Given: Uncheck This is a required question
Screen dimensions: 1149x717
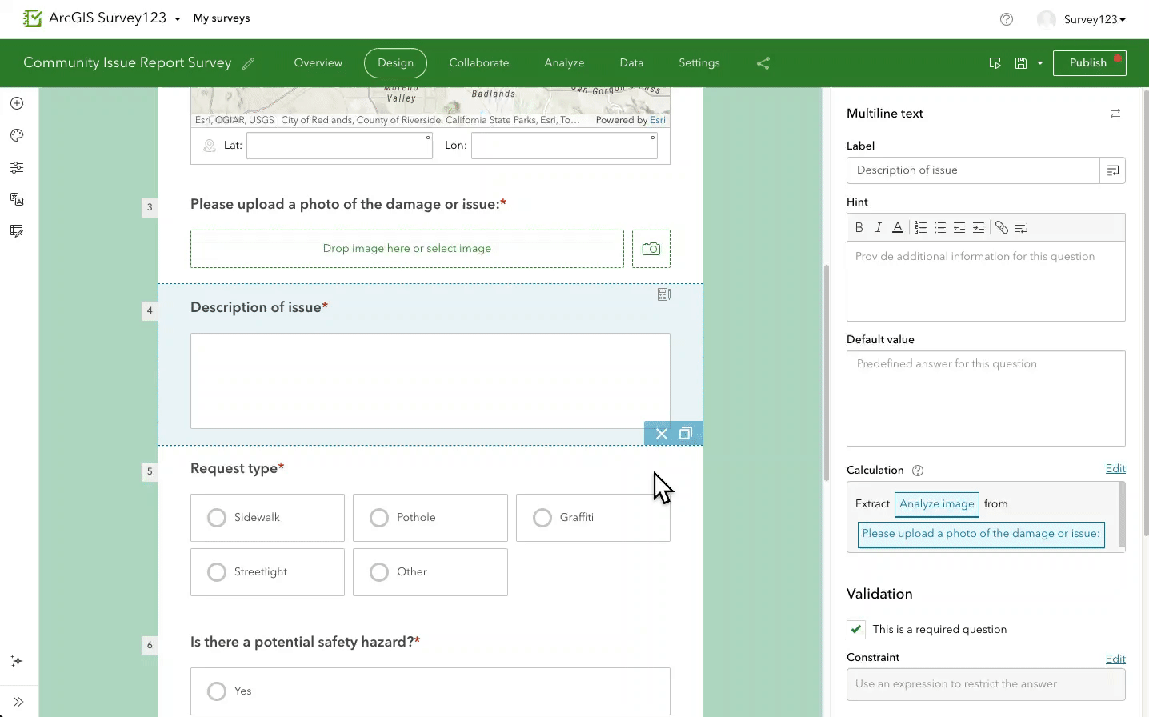Looking at the screenshot, I should tap(855, 629).
